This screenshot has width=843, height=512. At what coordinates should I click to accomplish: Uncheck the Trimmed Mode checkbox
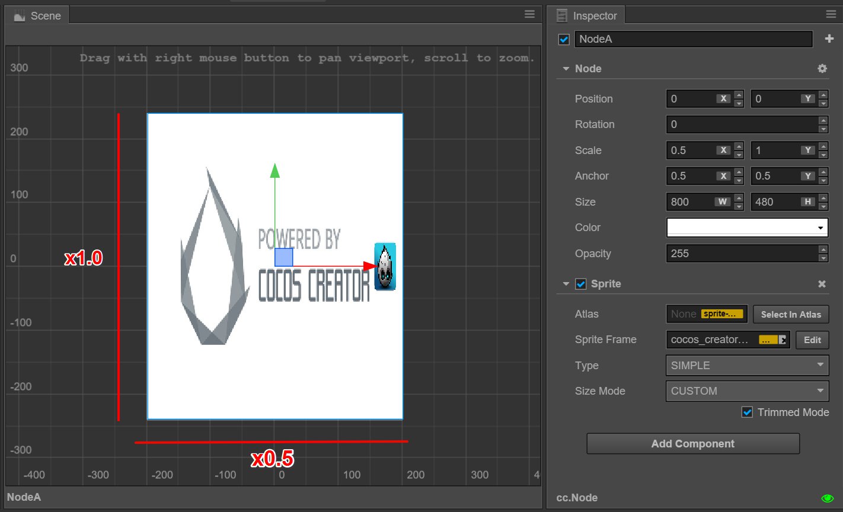pos(747,412)
